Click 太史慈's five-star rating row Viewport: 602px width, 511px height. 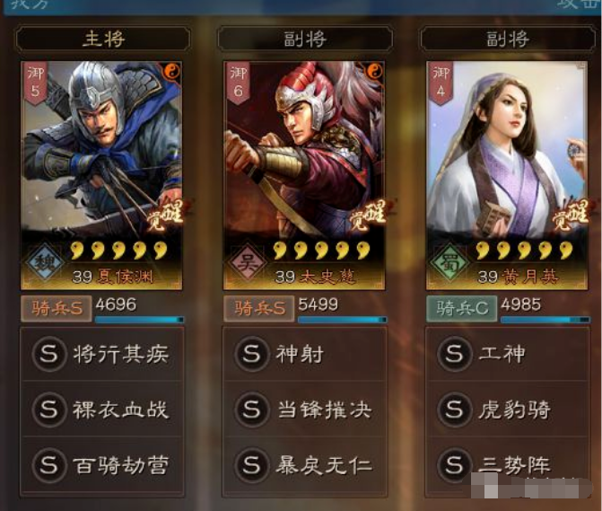pos(321,251)
